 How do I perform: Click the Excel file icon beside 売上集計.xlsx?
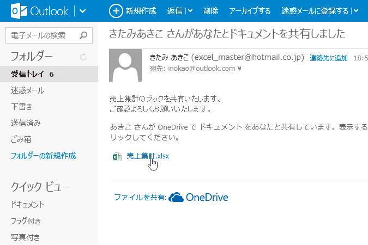coord(117,157)
